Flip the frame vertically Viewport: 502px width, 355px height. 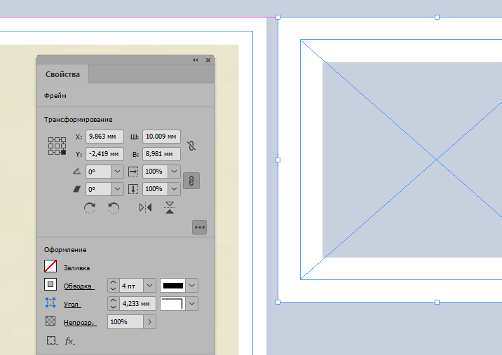[170, 208]
